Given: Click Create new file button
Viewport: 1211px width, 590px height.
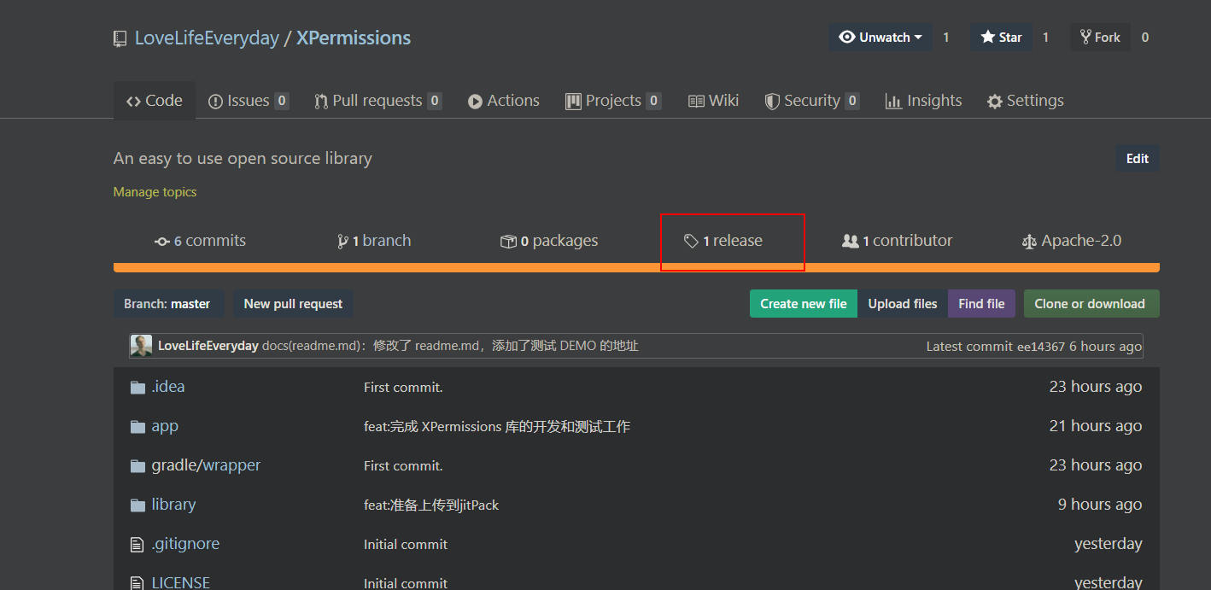Looking at the screenshot, I should pyautogui.click(x=804, y=304).
